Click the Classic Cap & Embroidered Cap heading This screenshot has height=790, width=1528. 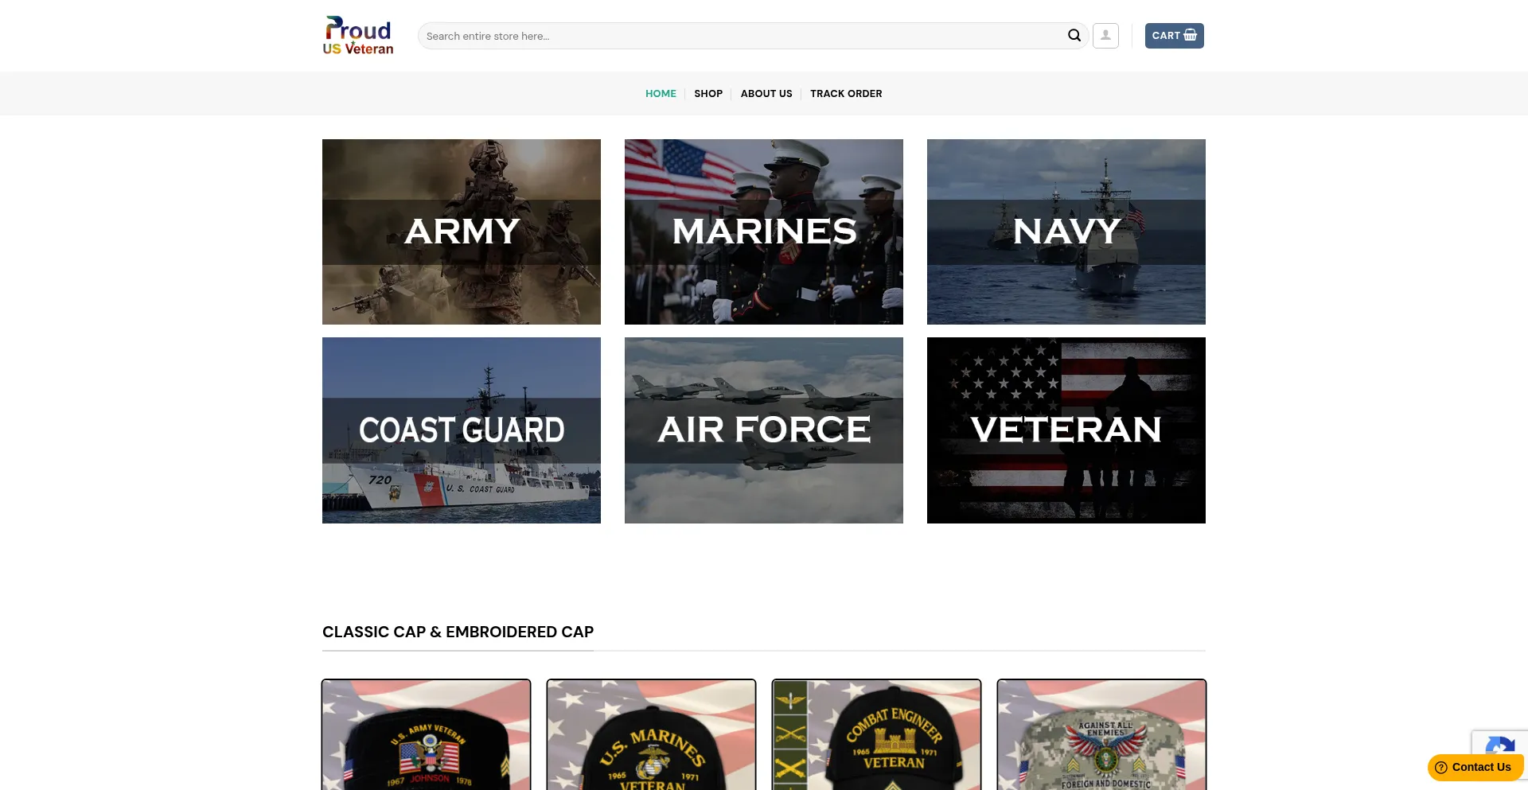[x=458, y=632]
